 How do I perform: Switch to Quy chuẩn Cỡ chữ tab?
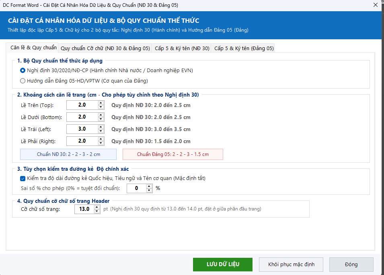[105, 49]
